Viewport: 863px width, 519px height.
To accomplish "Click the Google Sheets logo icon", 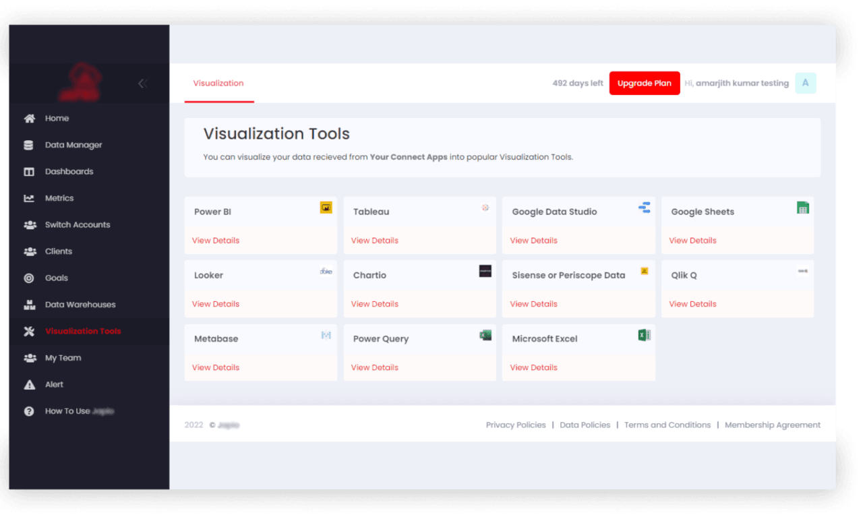I will click(x=802, y=208).
